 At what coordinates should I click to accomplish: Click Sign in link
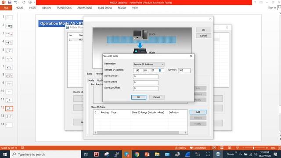(x=272, y=8)
